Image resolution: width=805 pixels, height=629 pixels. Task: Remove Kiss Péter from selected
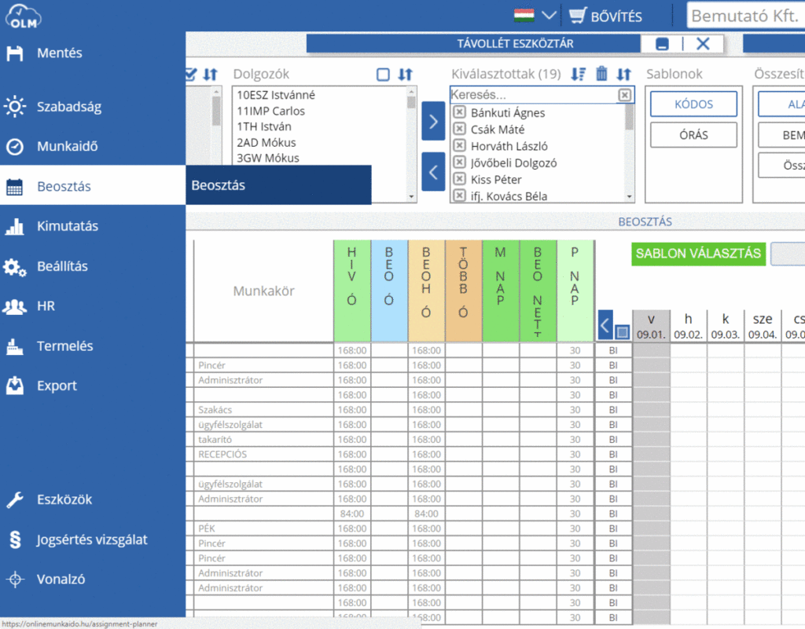click(x=459, y=179)
